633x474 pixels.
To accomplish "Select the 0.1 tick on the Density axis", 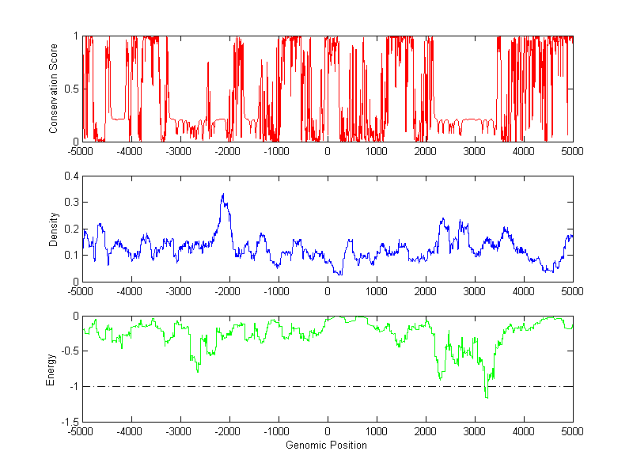I will pyautogui.click(x=71, y=255).
